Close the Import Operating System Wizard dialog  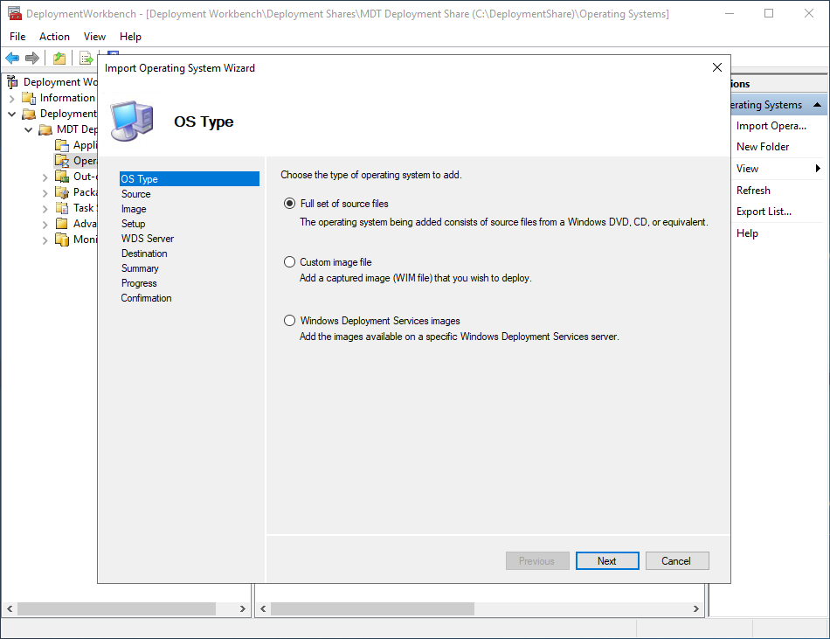tap(716, 67)
